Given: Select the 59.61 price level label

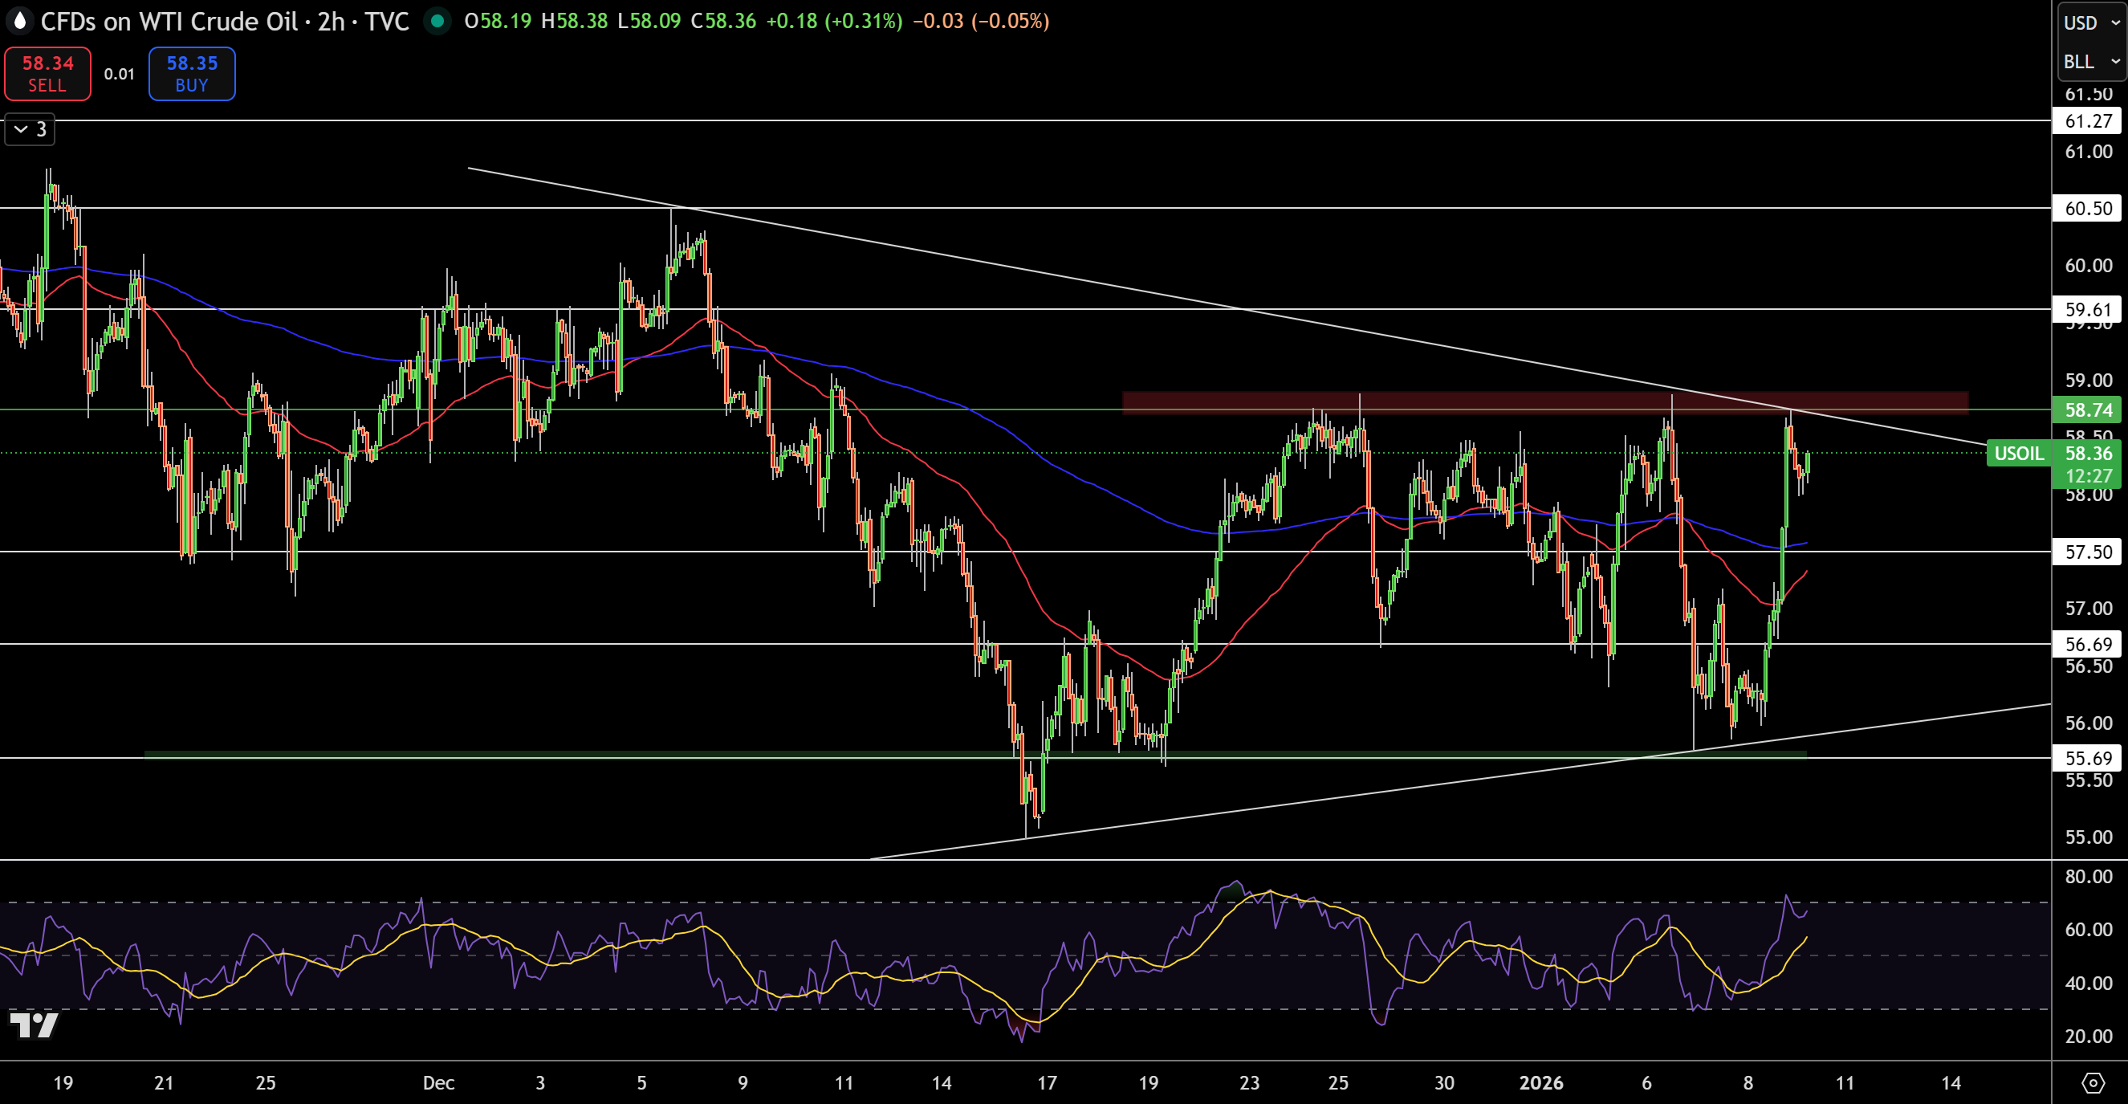Looking at the screenshot, I should coord(2088,309).
